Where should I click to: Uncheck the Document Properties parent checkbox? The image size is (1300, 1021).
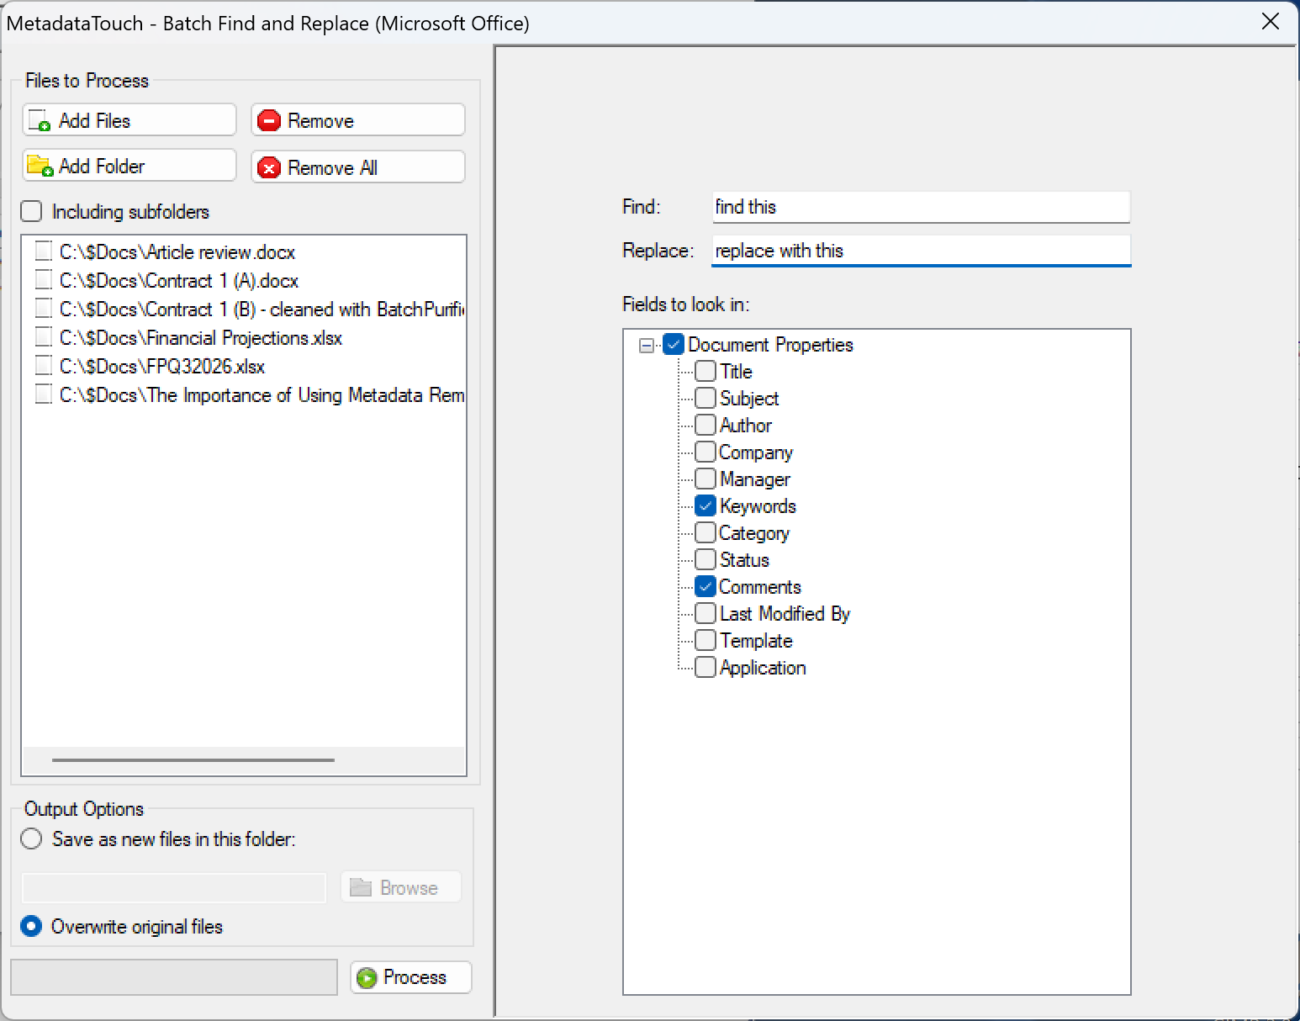point(674,344)
